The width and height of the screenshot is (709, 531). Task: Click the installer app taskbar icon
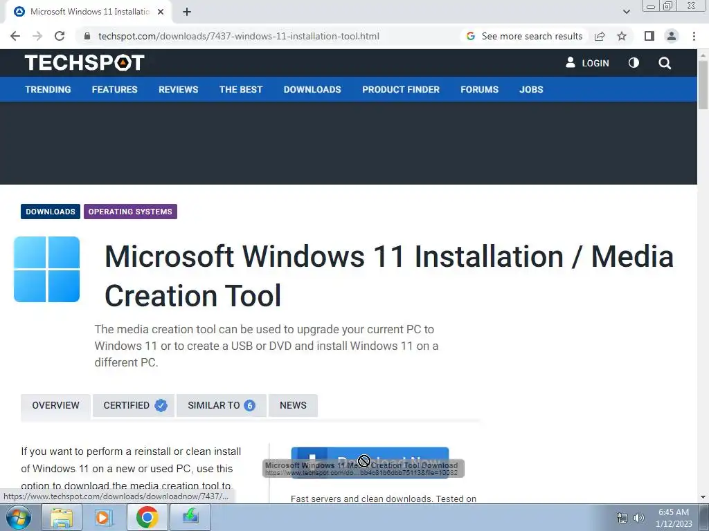190,517
